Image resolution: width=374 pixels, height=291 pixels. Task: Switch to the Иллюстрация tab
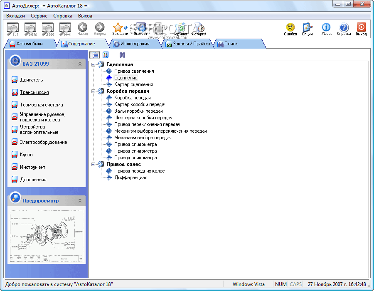tap(135, 44)
